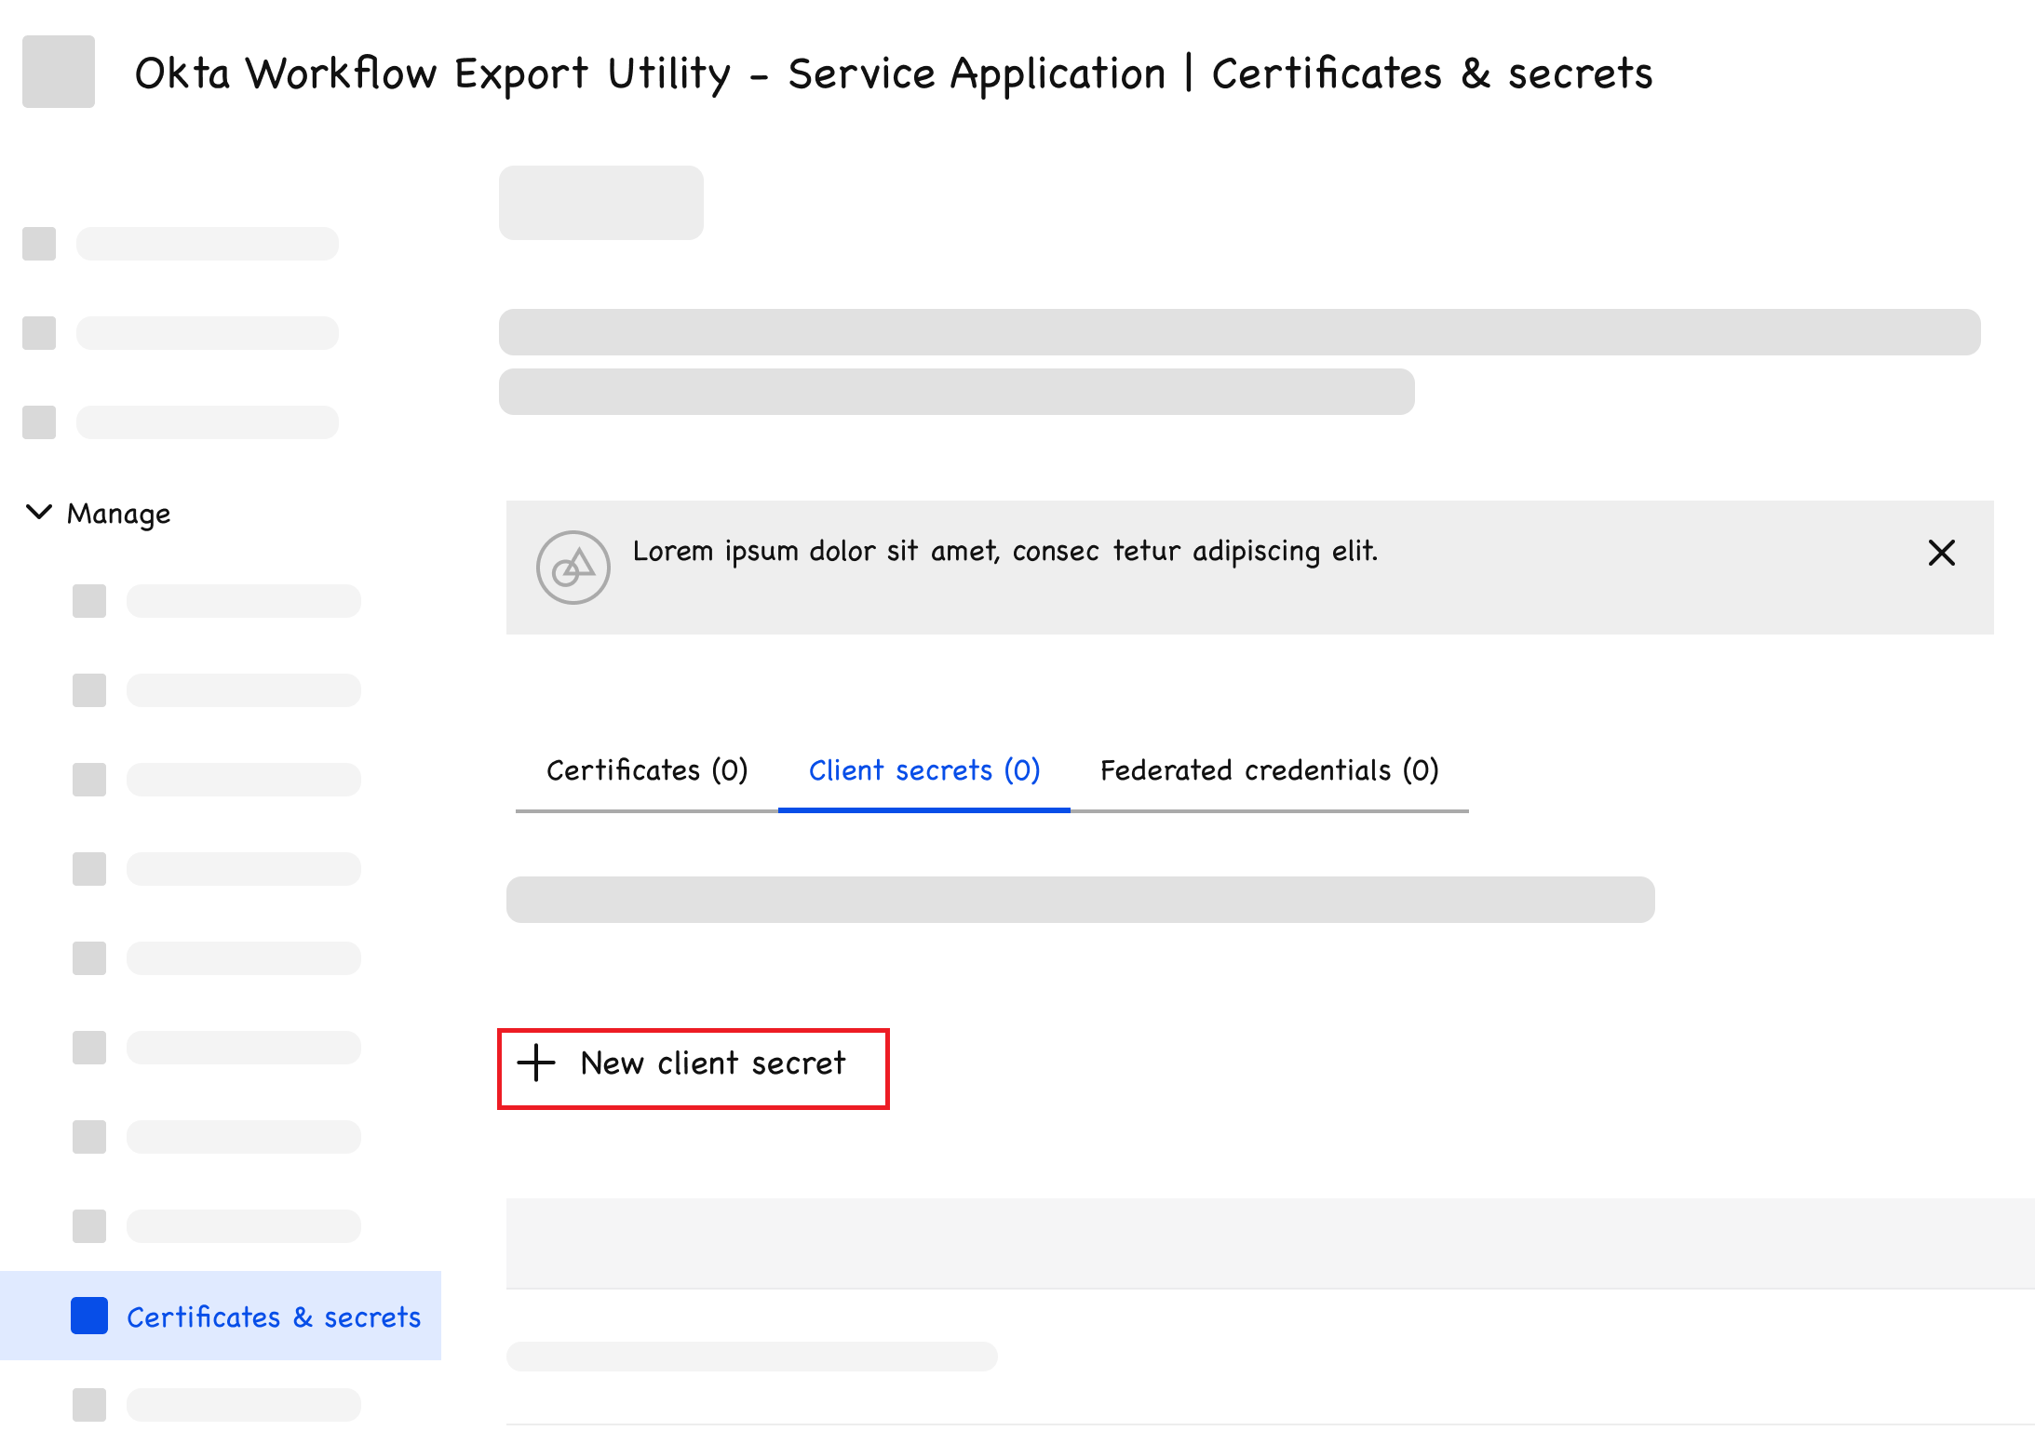Click the gray placeholder button above description lines
Image resolution: width=2035 pixels, height=1444 pixels.
601,203
